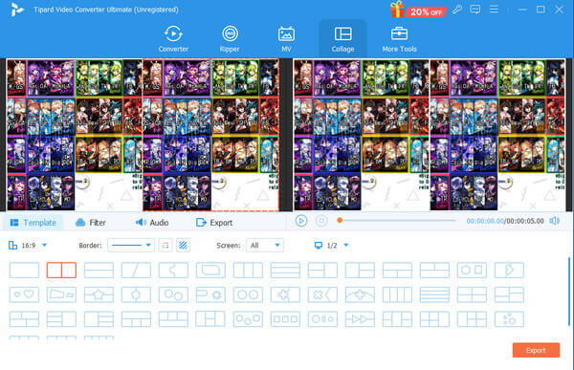Open the hamburger menu in title bar
Screen dimensions: 574x370
tap(494, 10)
